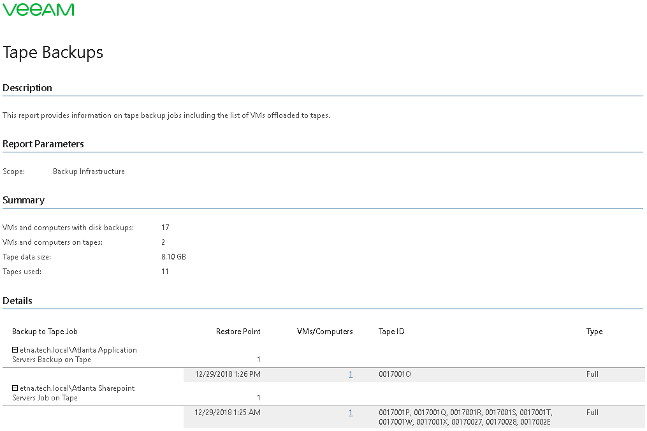Click the Atlanta Sharepoint Servers Job name
The image size is (647, 431).
pyautogui.click(x=73, y=393)
